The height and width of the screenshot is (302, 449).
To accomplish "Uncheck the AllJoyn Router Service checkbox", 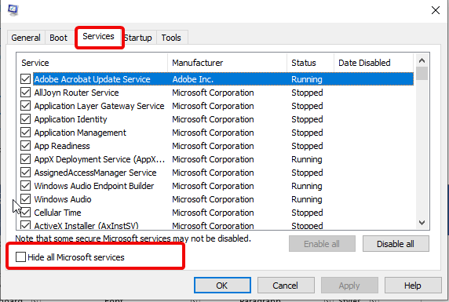I will [x=25, y=93].
